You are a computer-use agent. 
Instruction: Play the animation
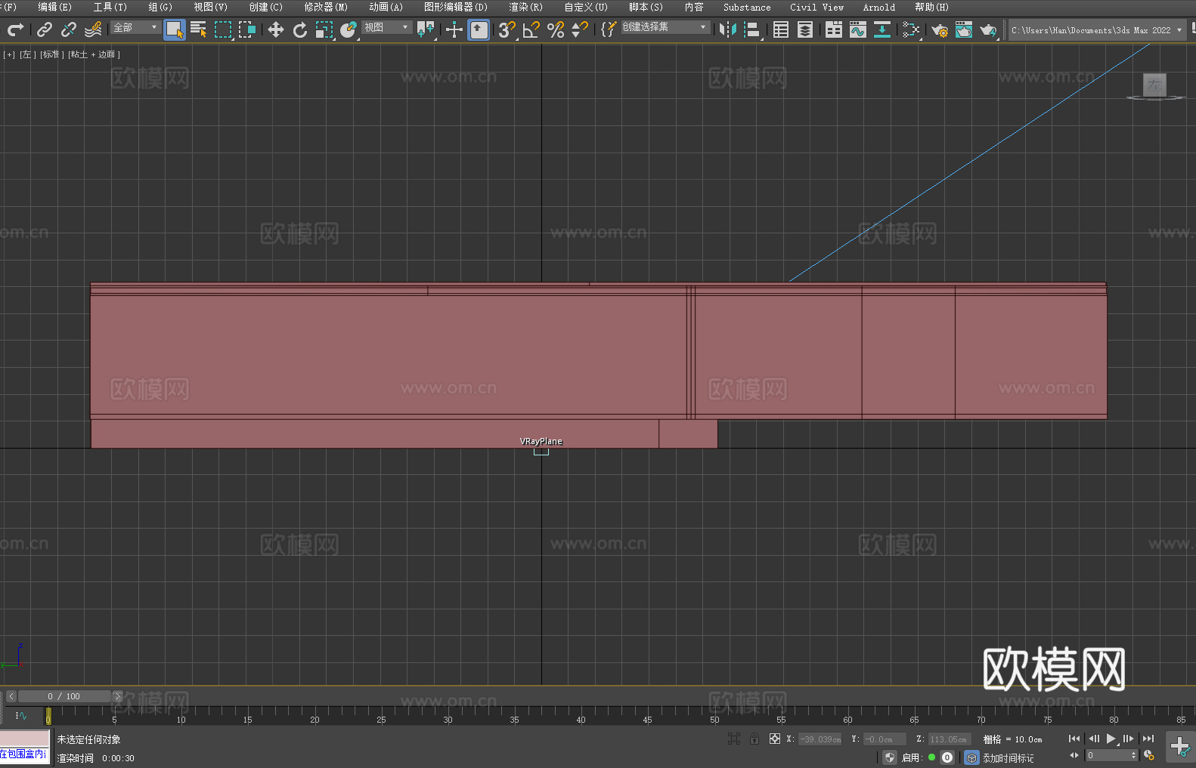[x=1111, y=739]
